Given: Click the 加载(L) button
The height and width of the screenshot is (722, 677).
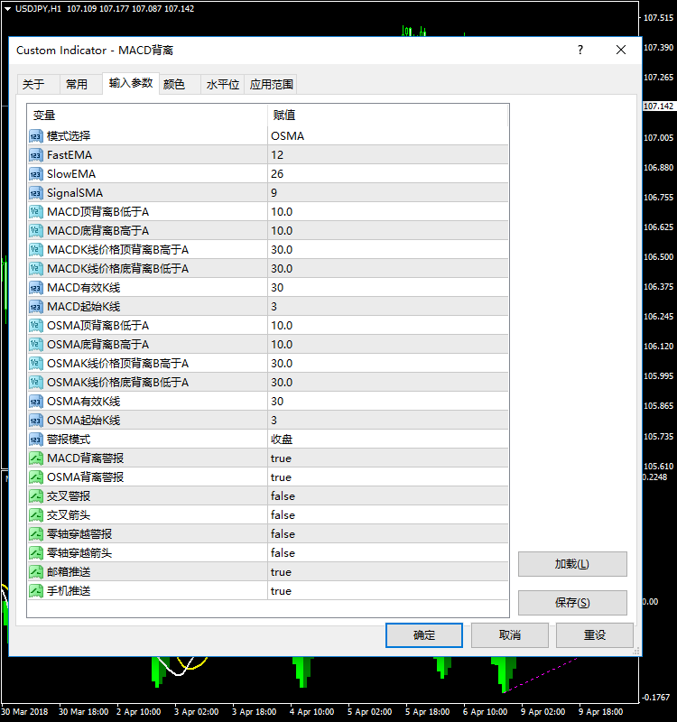Looking at the screenshot, I should (x=572, y=564).
